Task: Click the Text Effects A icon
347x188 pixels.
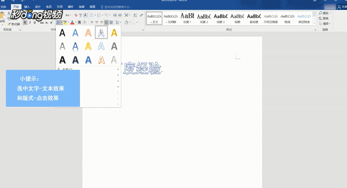Action: (x=58, y=22)
